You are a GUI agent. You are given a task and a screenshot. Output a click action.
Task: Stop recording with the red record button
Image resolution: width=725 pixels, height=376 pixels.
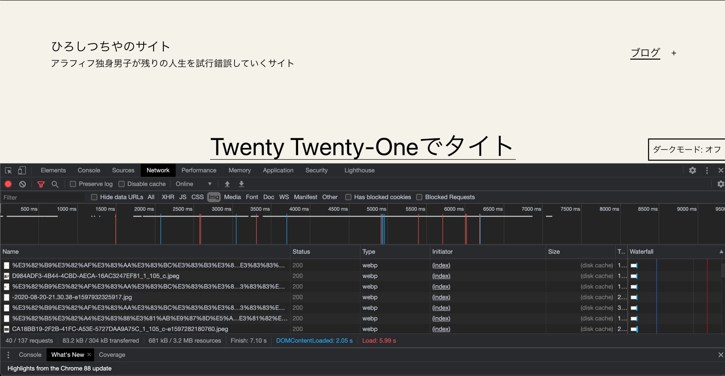[8, 184]
